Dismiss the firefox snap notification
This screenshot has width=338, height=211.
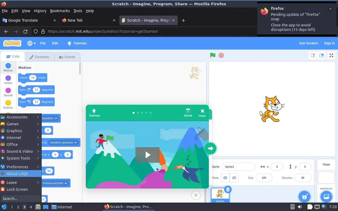330,9
